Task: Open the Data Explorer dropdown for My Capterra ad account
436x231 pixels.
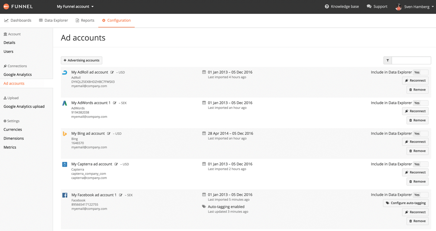Action: (421, 164)
